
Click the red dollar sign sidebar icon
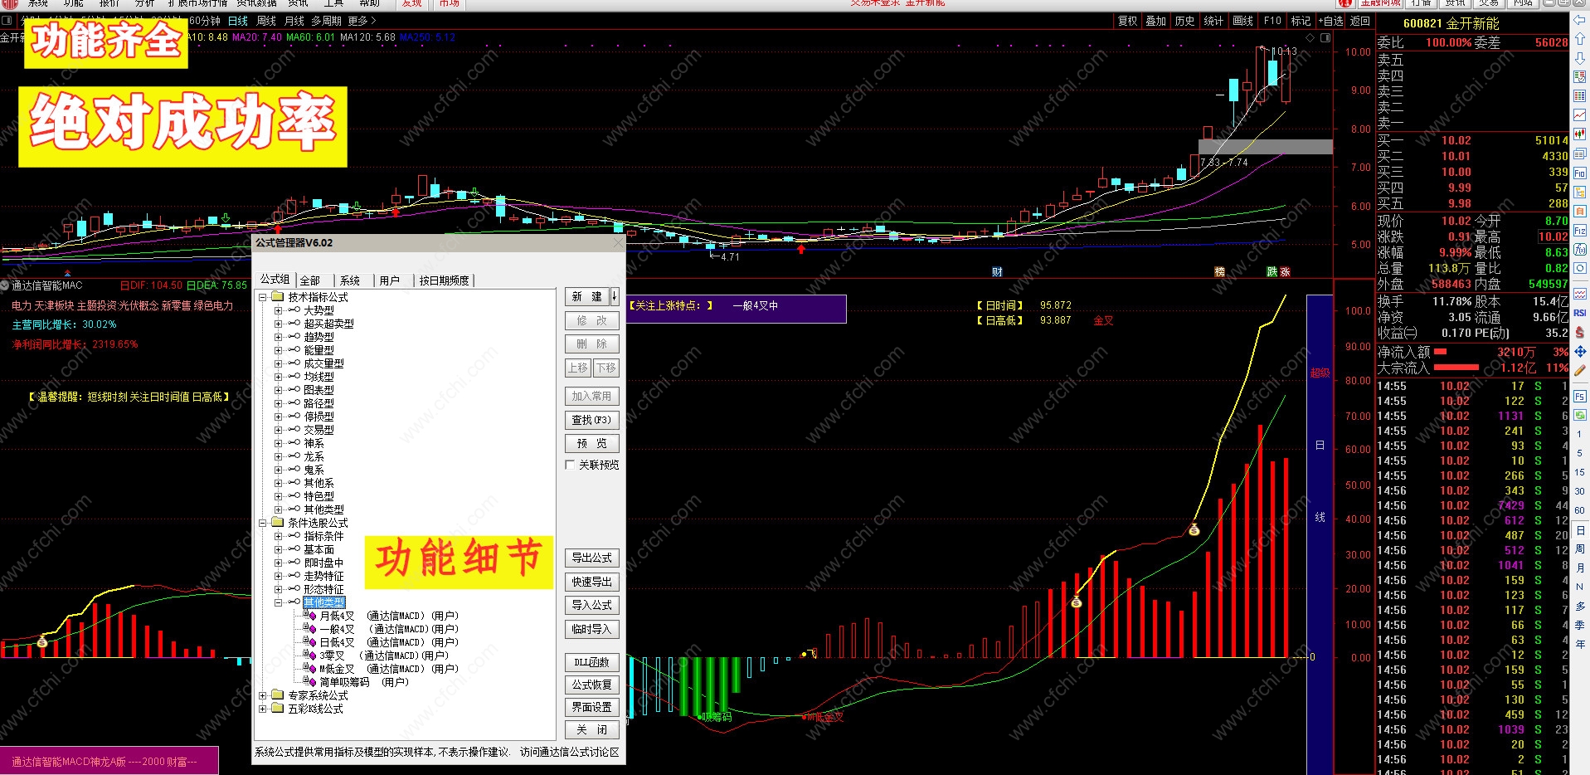(x=1580, y=332)
